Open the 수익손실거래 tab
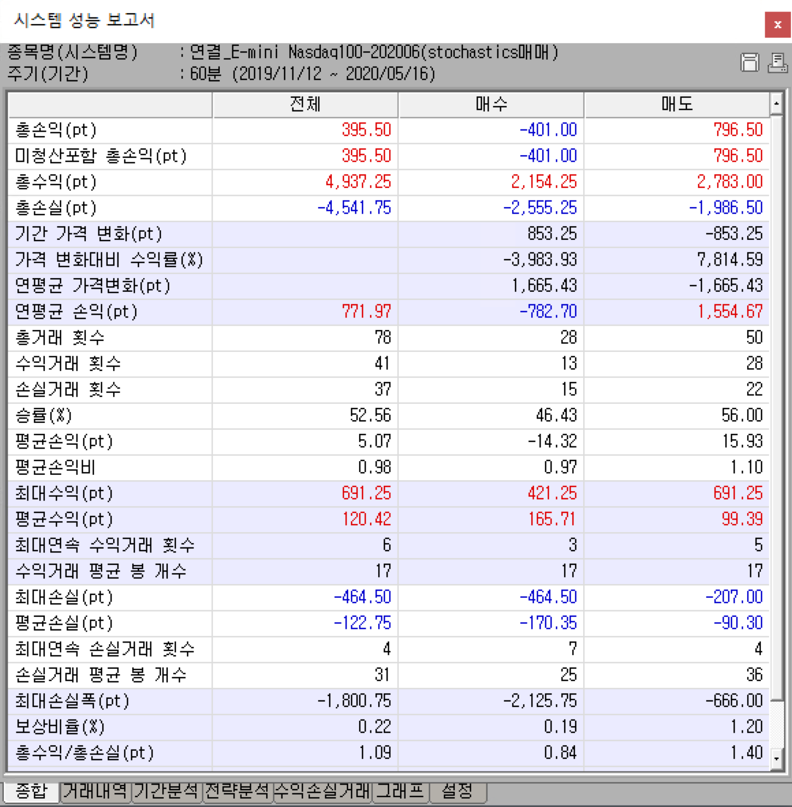The height and width of the screenshot is (807, 792). coord(322,791)
